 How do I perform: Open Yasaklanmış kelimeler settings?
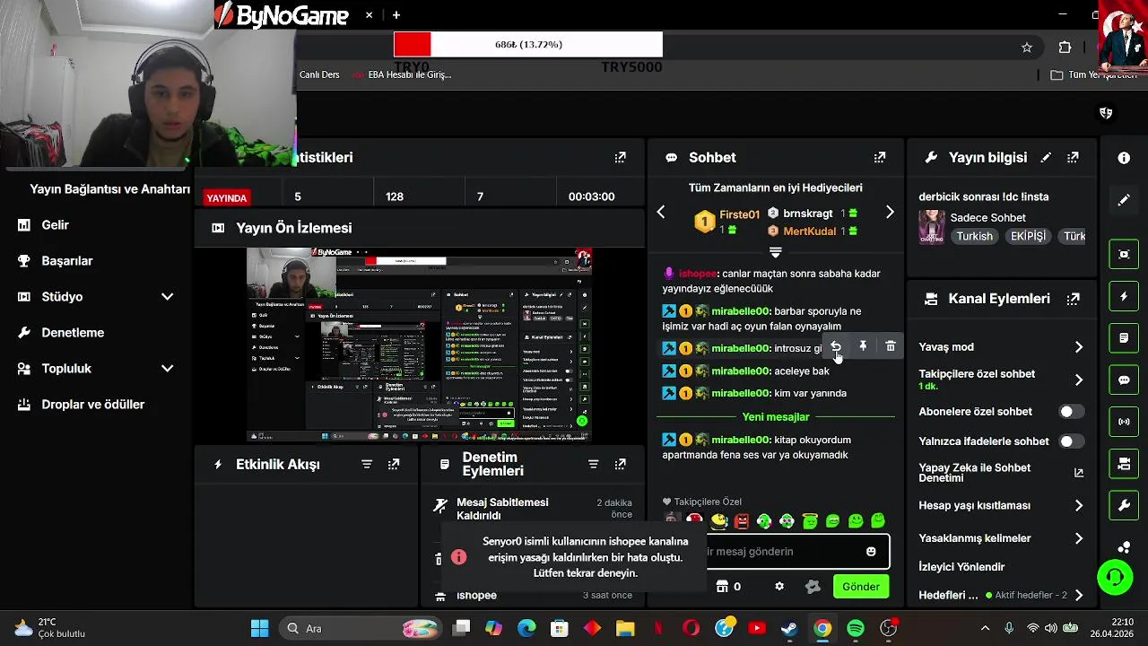(1001, 538)
